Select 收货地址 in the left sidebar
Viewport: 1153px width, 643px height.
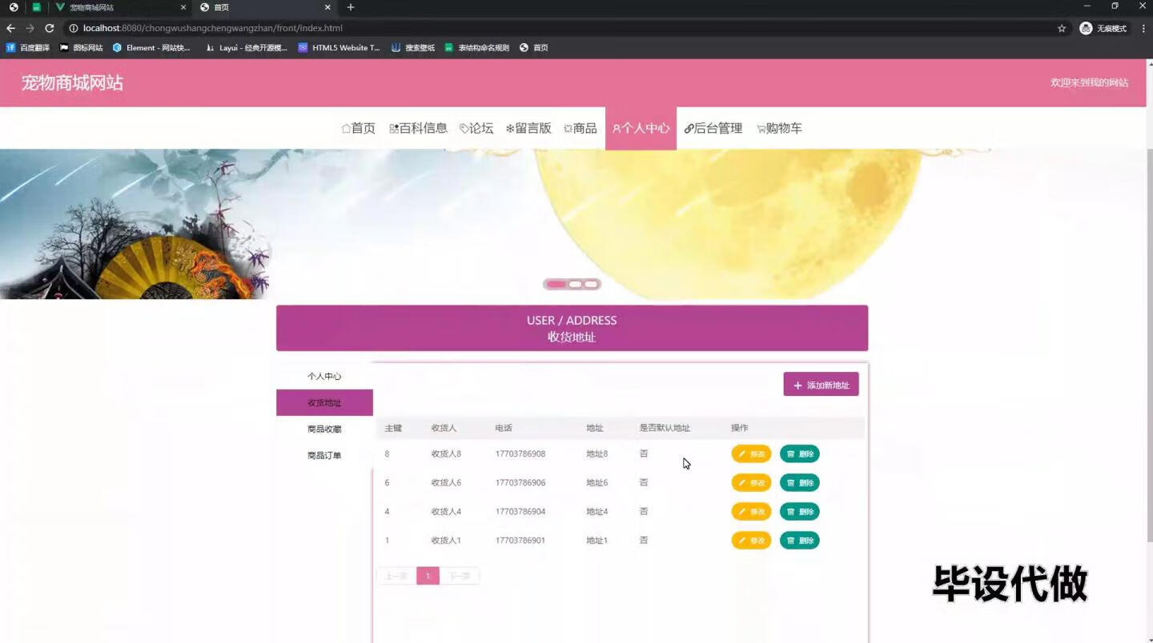(x=324, y=402)
